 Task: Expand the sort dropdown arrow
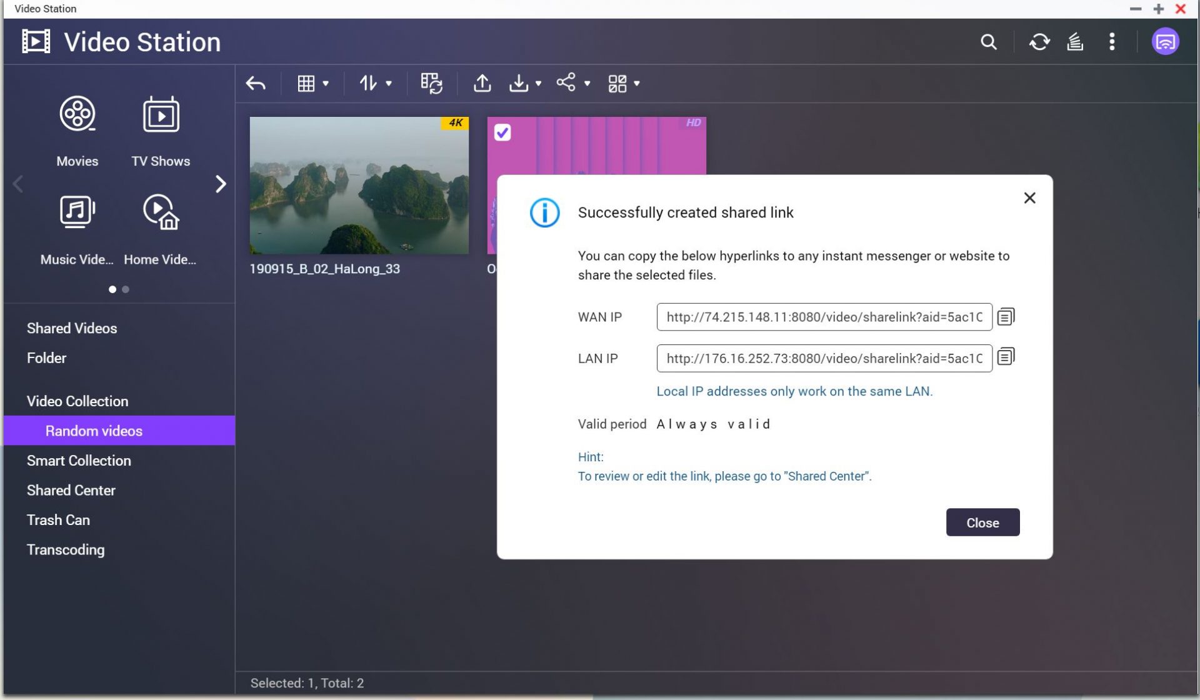[389, 83]
